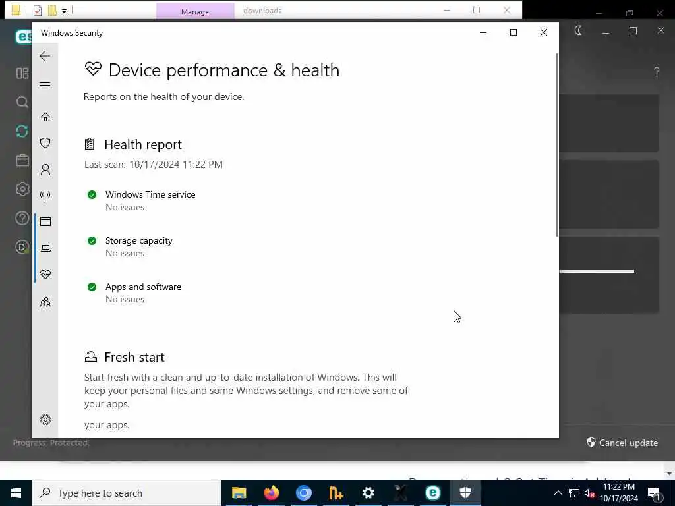Click the Windows Security vertical scrollbar
The image size is (675, 506).
pos(557,144)
